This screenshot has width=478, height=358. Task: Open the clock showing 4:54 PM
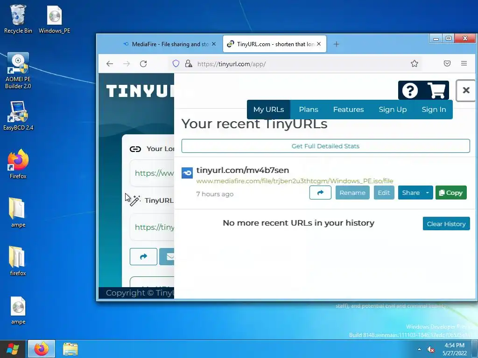[455, 349]
